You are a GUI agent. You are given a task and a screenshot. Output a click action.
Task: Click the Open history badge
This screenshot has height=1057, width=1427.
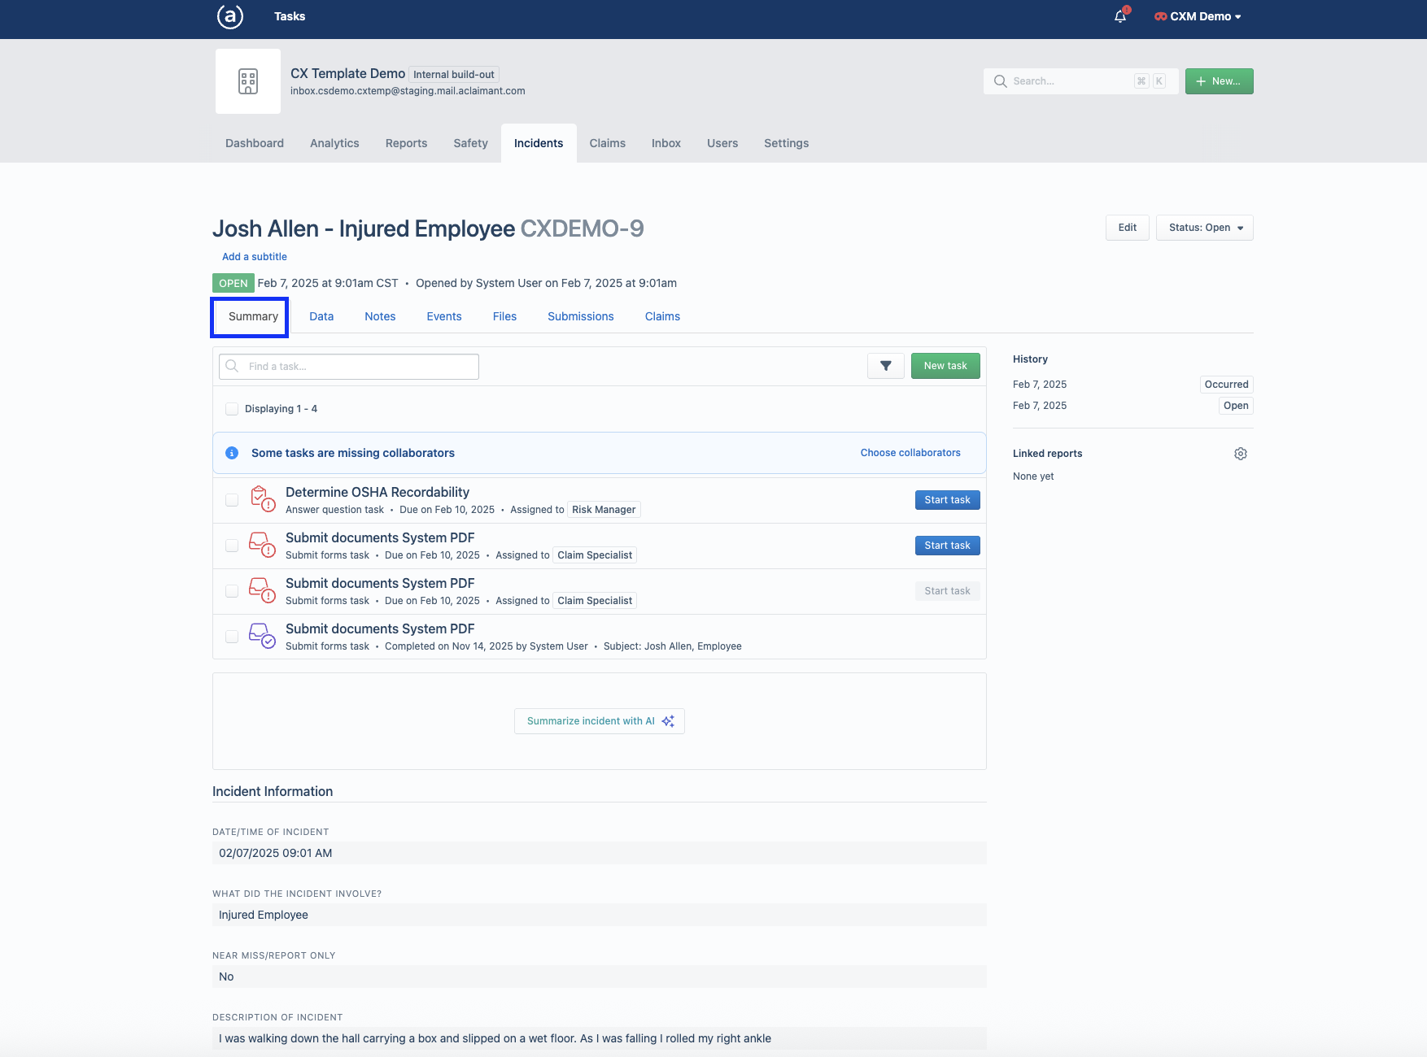[x=1236, y=406]
